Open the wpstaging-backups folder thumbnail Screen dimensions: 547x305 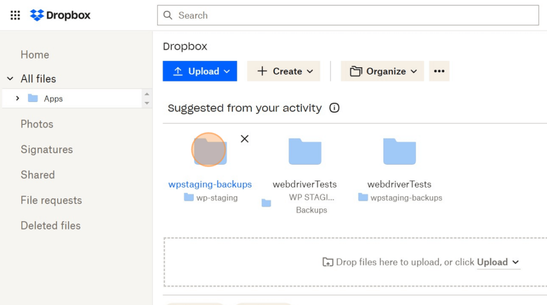[210, 151]
